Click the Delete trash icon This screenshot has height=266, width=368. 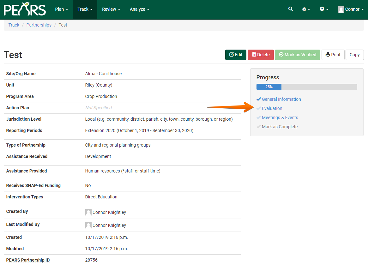coord(254,55)
